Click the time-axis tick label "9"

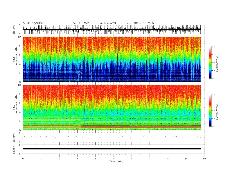186,159
